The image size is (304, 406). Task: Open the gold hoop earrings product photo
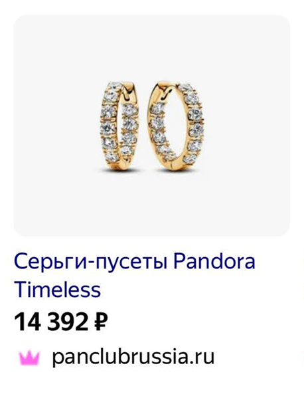tap(152, 126)
